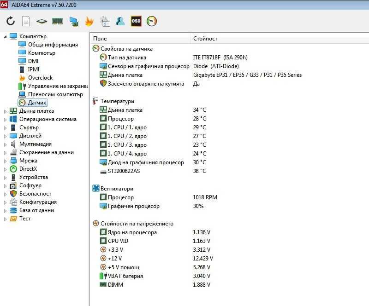The image size is (369, 306).
Task: Open the OSD panel icon
Action: pyautogui.click(x=136, y=21)
